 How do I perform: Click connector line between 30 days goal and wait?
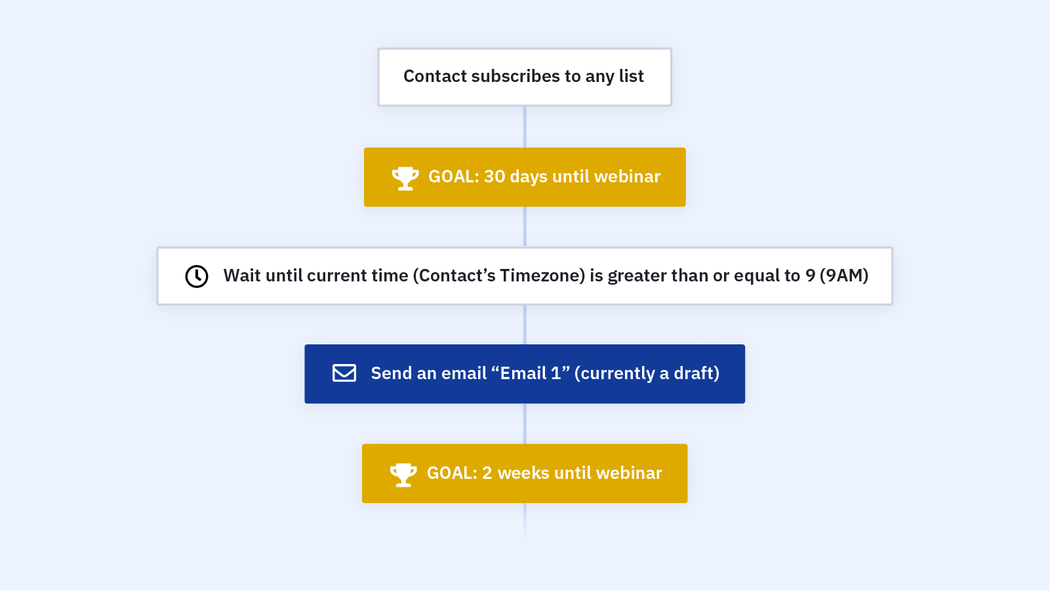pos(525,227)
